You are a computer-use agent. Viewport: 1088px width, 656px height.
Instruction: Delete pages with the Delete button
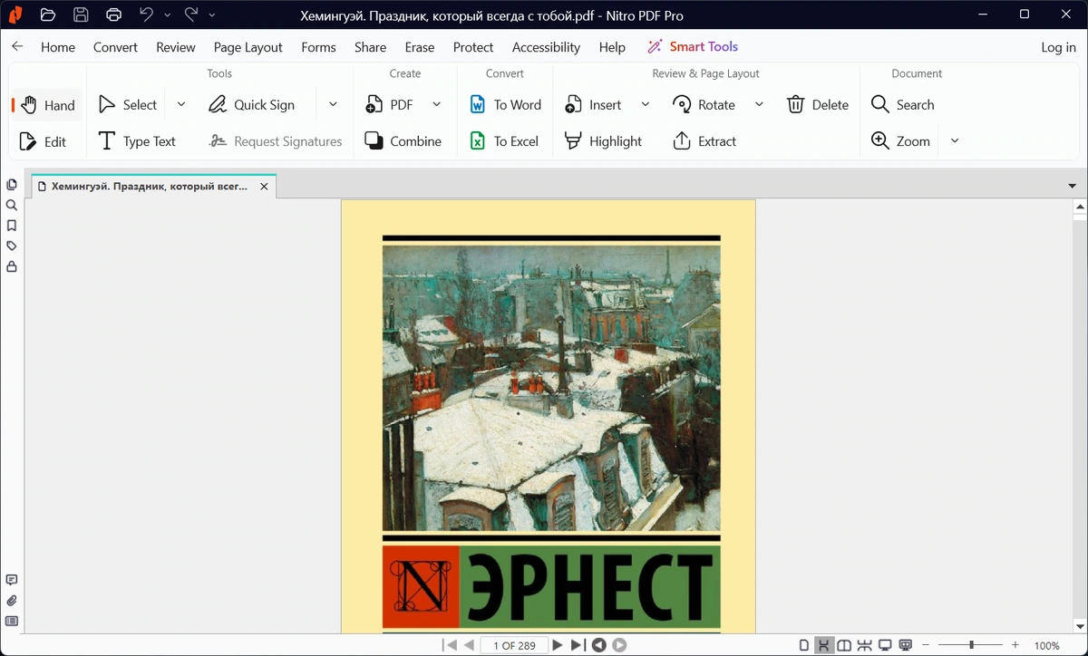coord(817,105)
